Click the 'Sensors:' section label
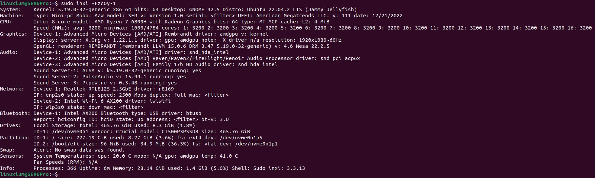 pyautogui.click(x=12, y=156)
